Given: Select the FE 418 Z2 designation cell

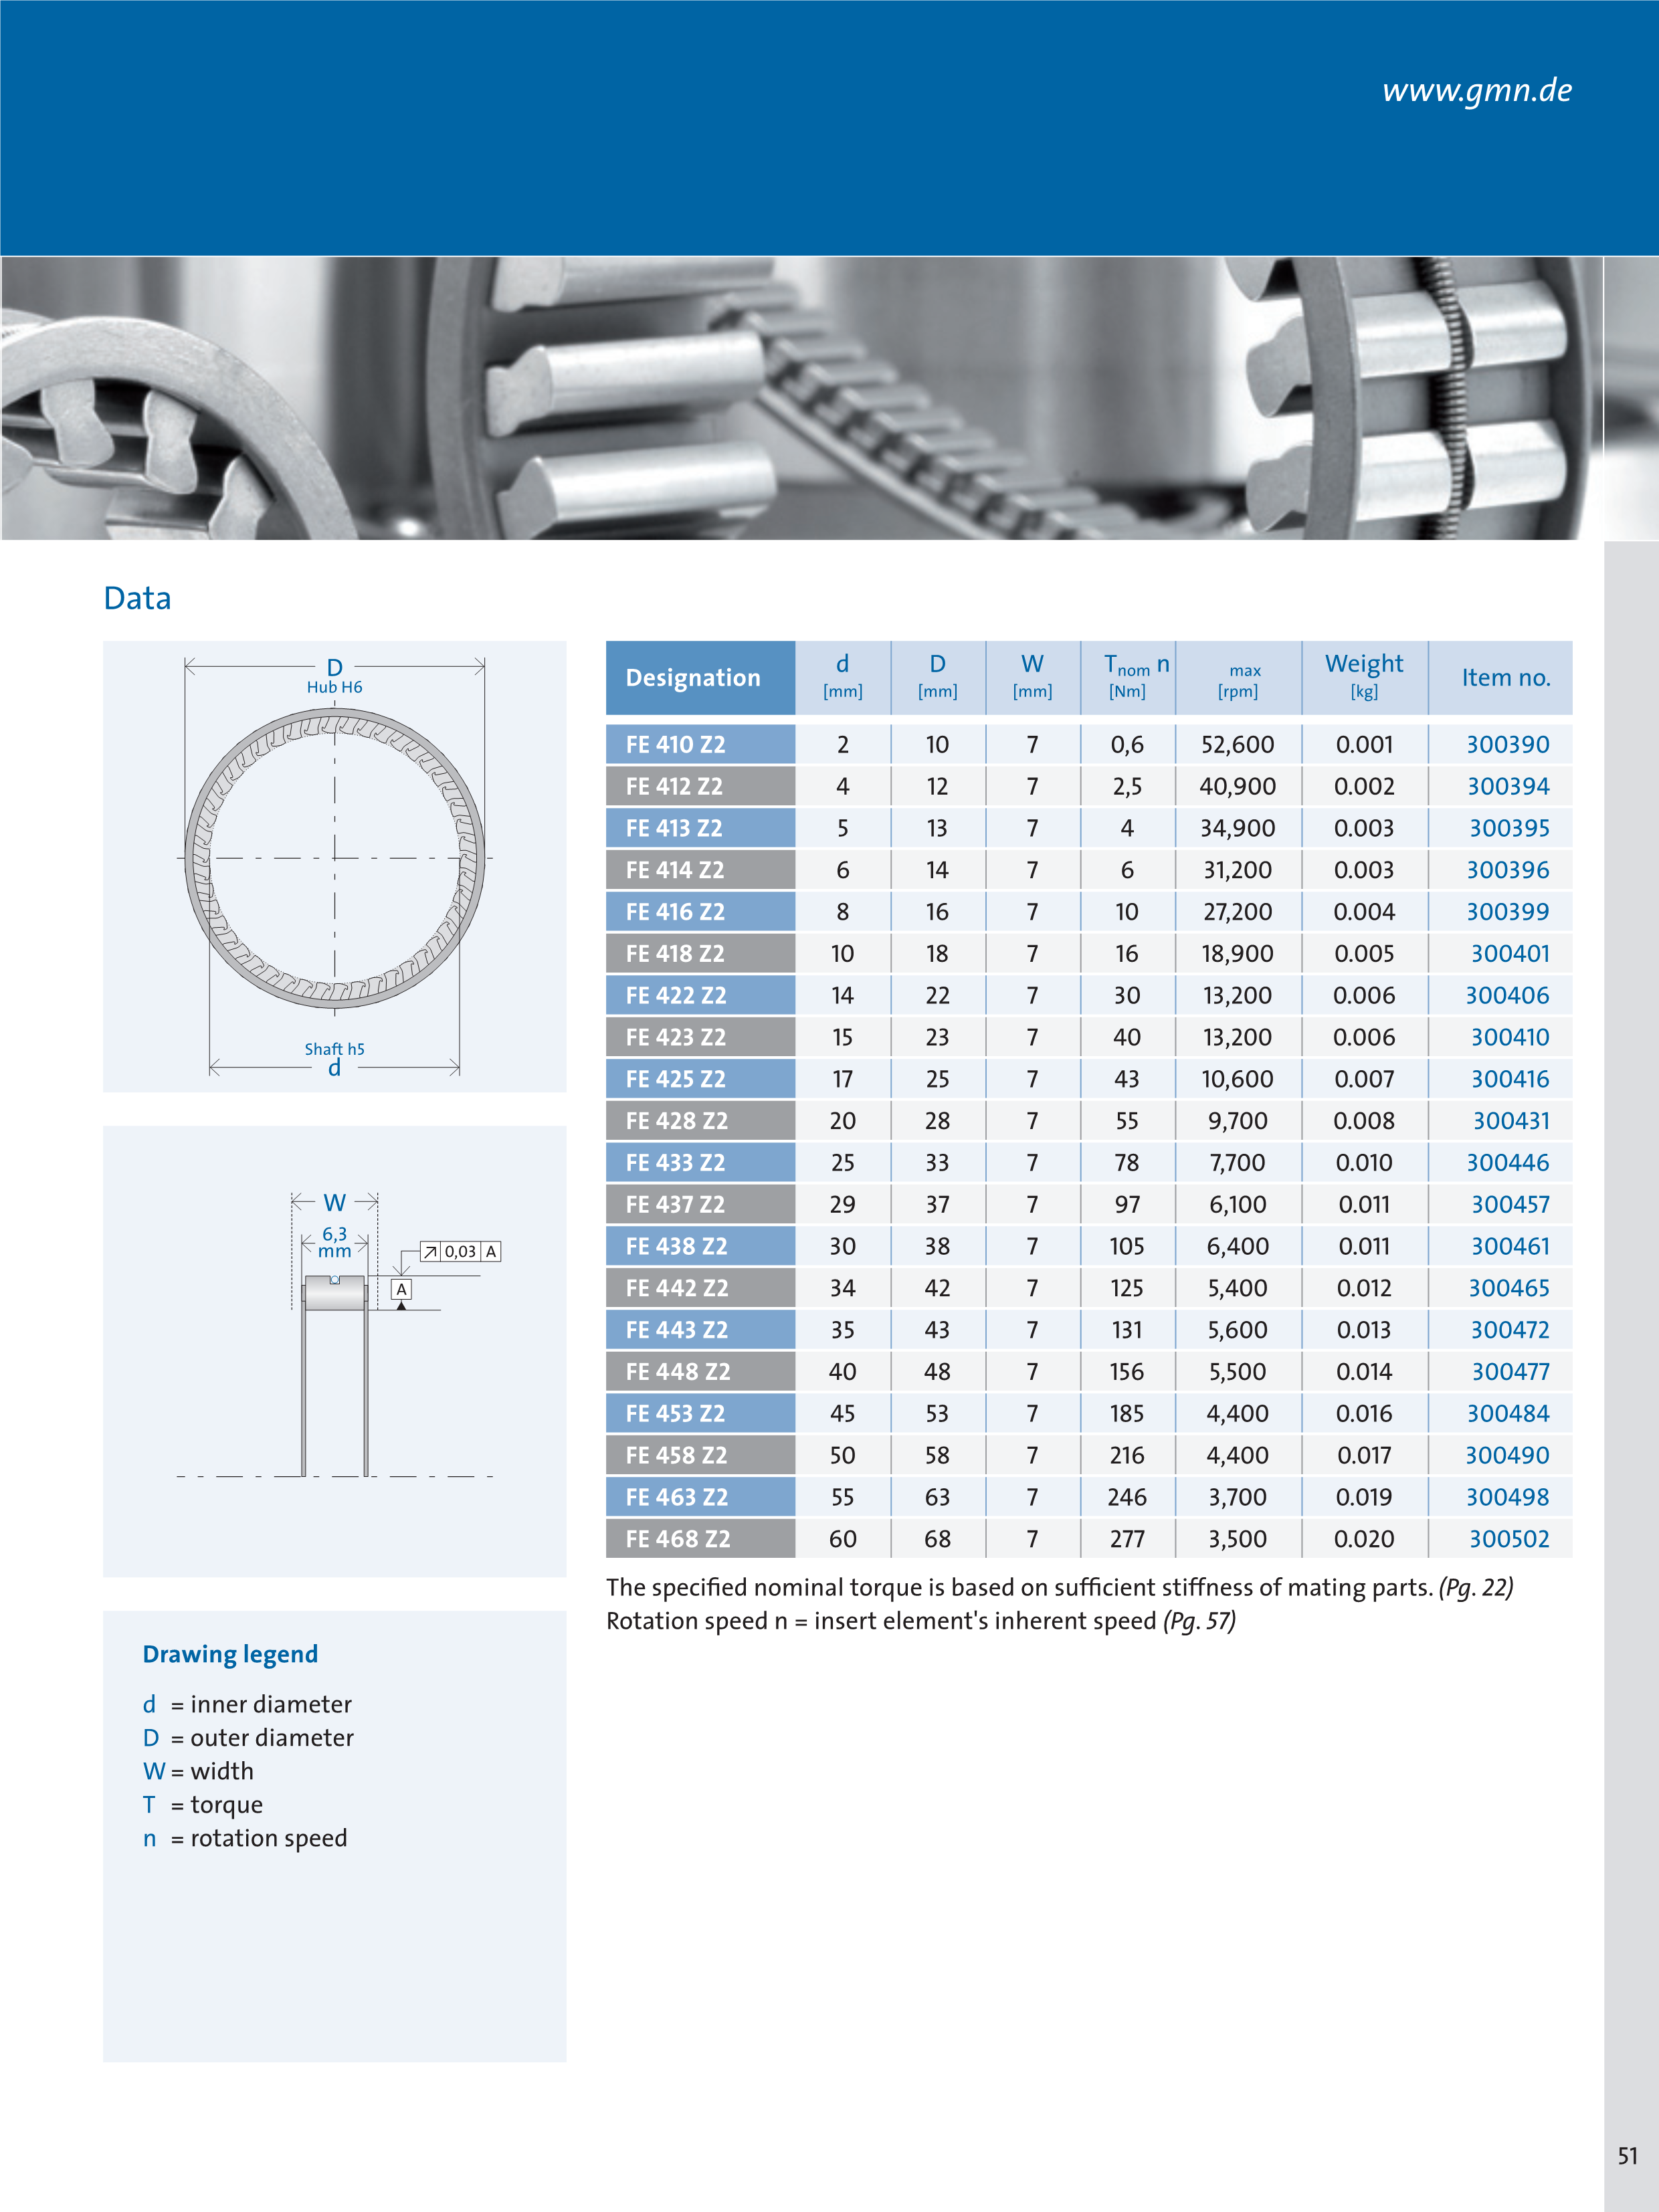Looking at the screenshot, I should tap(700, 954).
